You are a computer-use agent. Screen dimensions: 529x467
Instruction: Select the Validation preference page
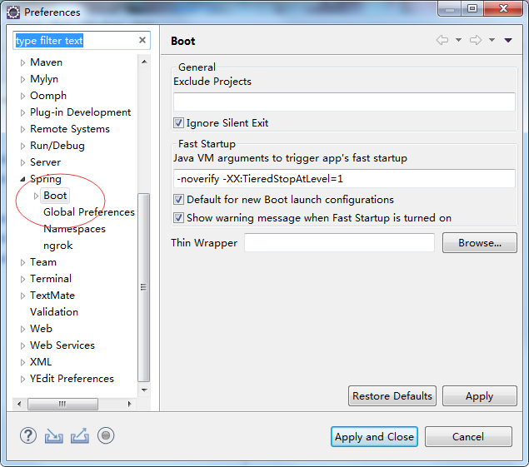coord(54,312)
